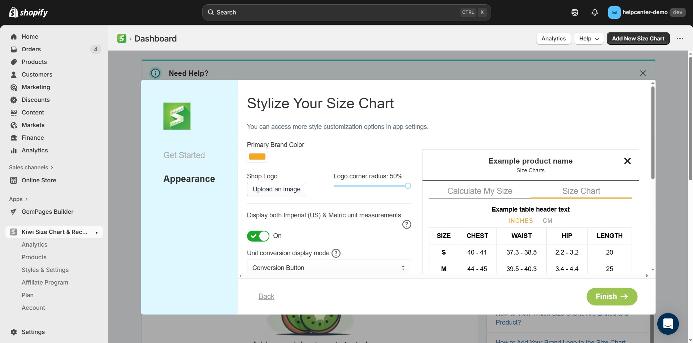Switch to the Calculate My Size tab
This screenshot has height=343, width=693.
480,191
